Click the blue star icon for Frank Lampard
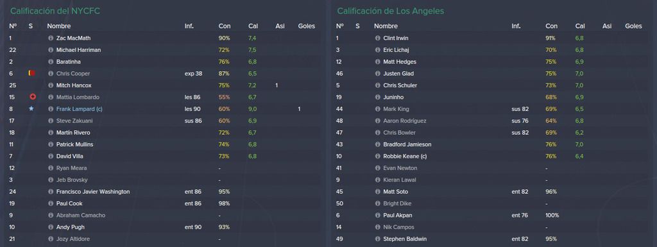Screen dimensions: 657x247 [x=31, y=109]
